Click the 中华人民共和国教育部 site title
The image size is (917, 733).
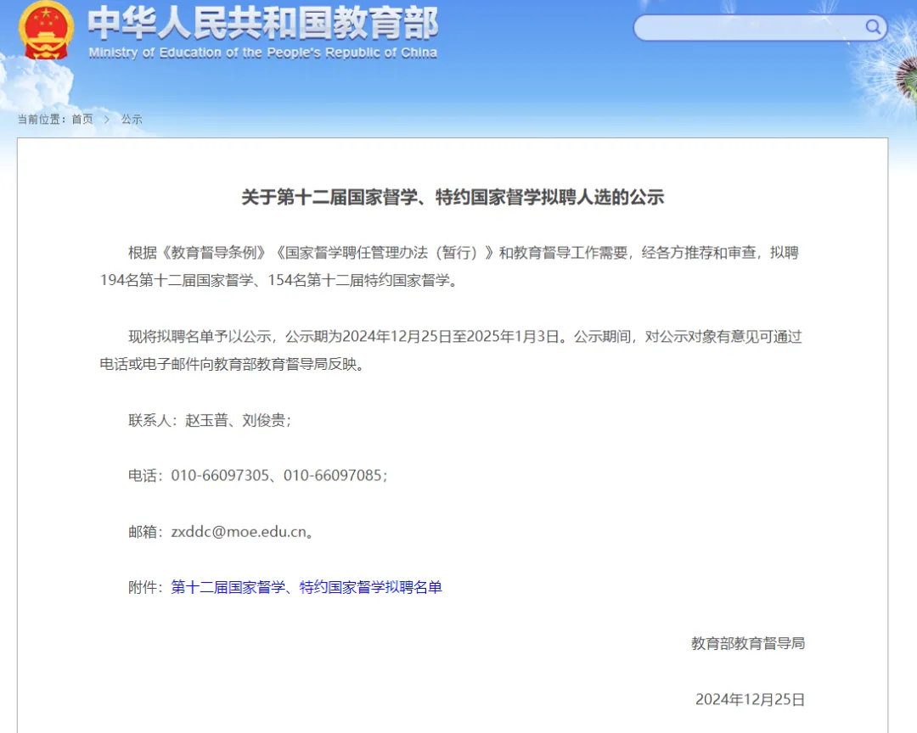pos(262,24)
